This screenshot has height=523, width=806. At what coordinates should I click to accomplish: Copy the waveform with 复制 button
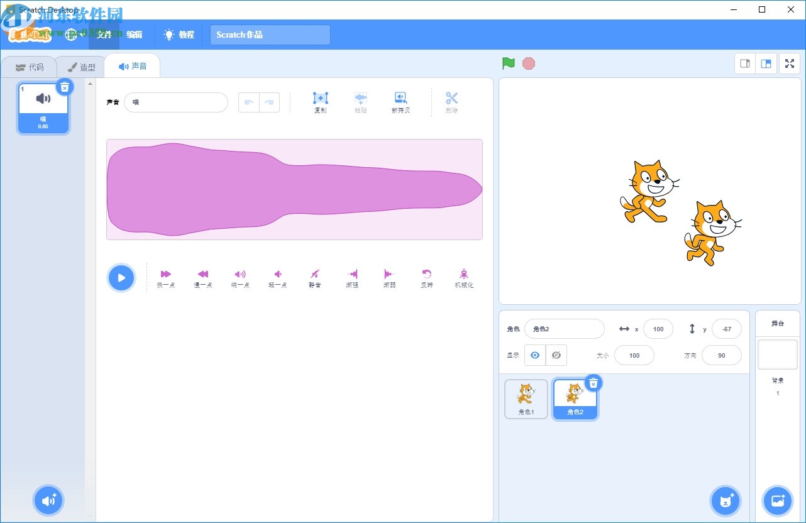tap(321, 102)
